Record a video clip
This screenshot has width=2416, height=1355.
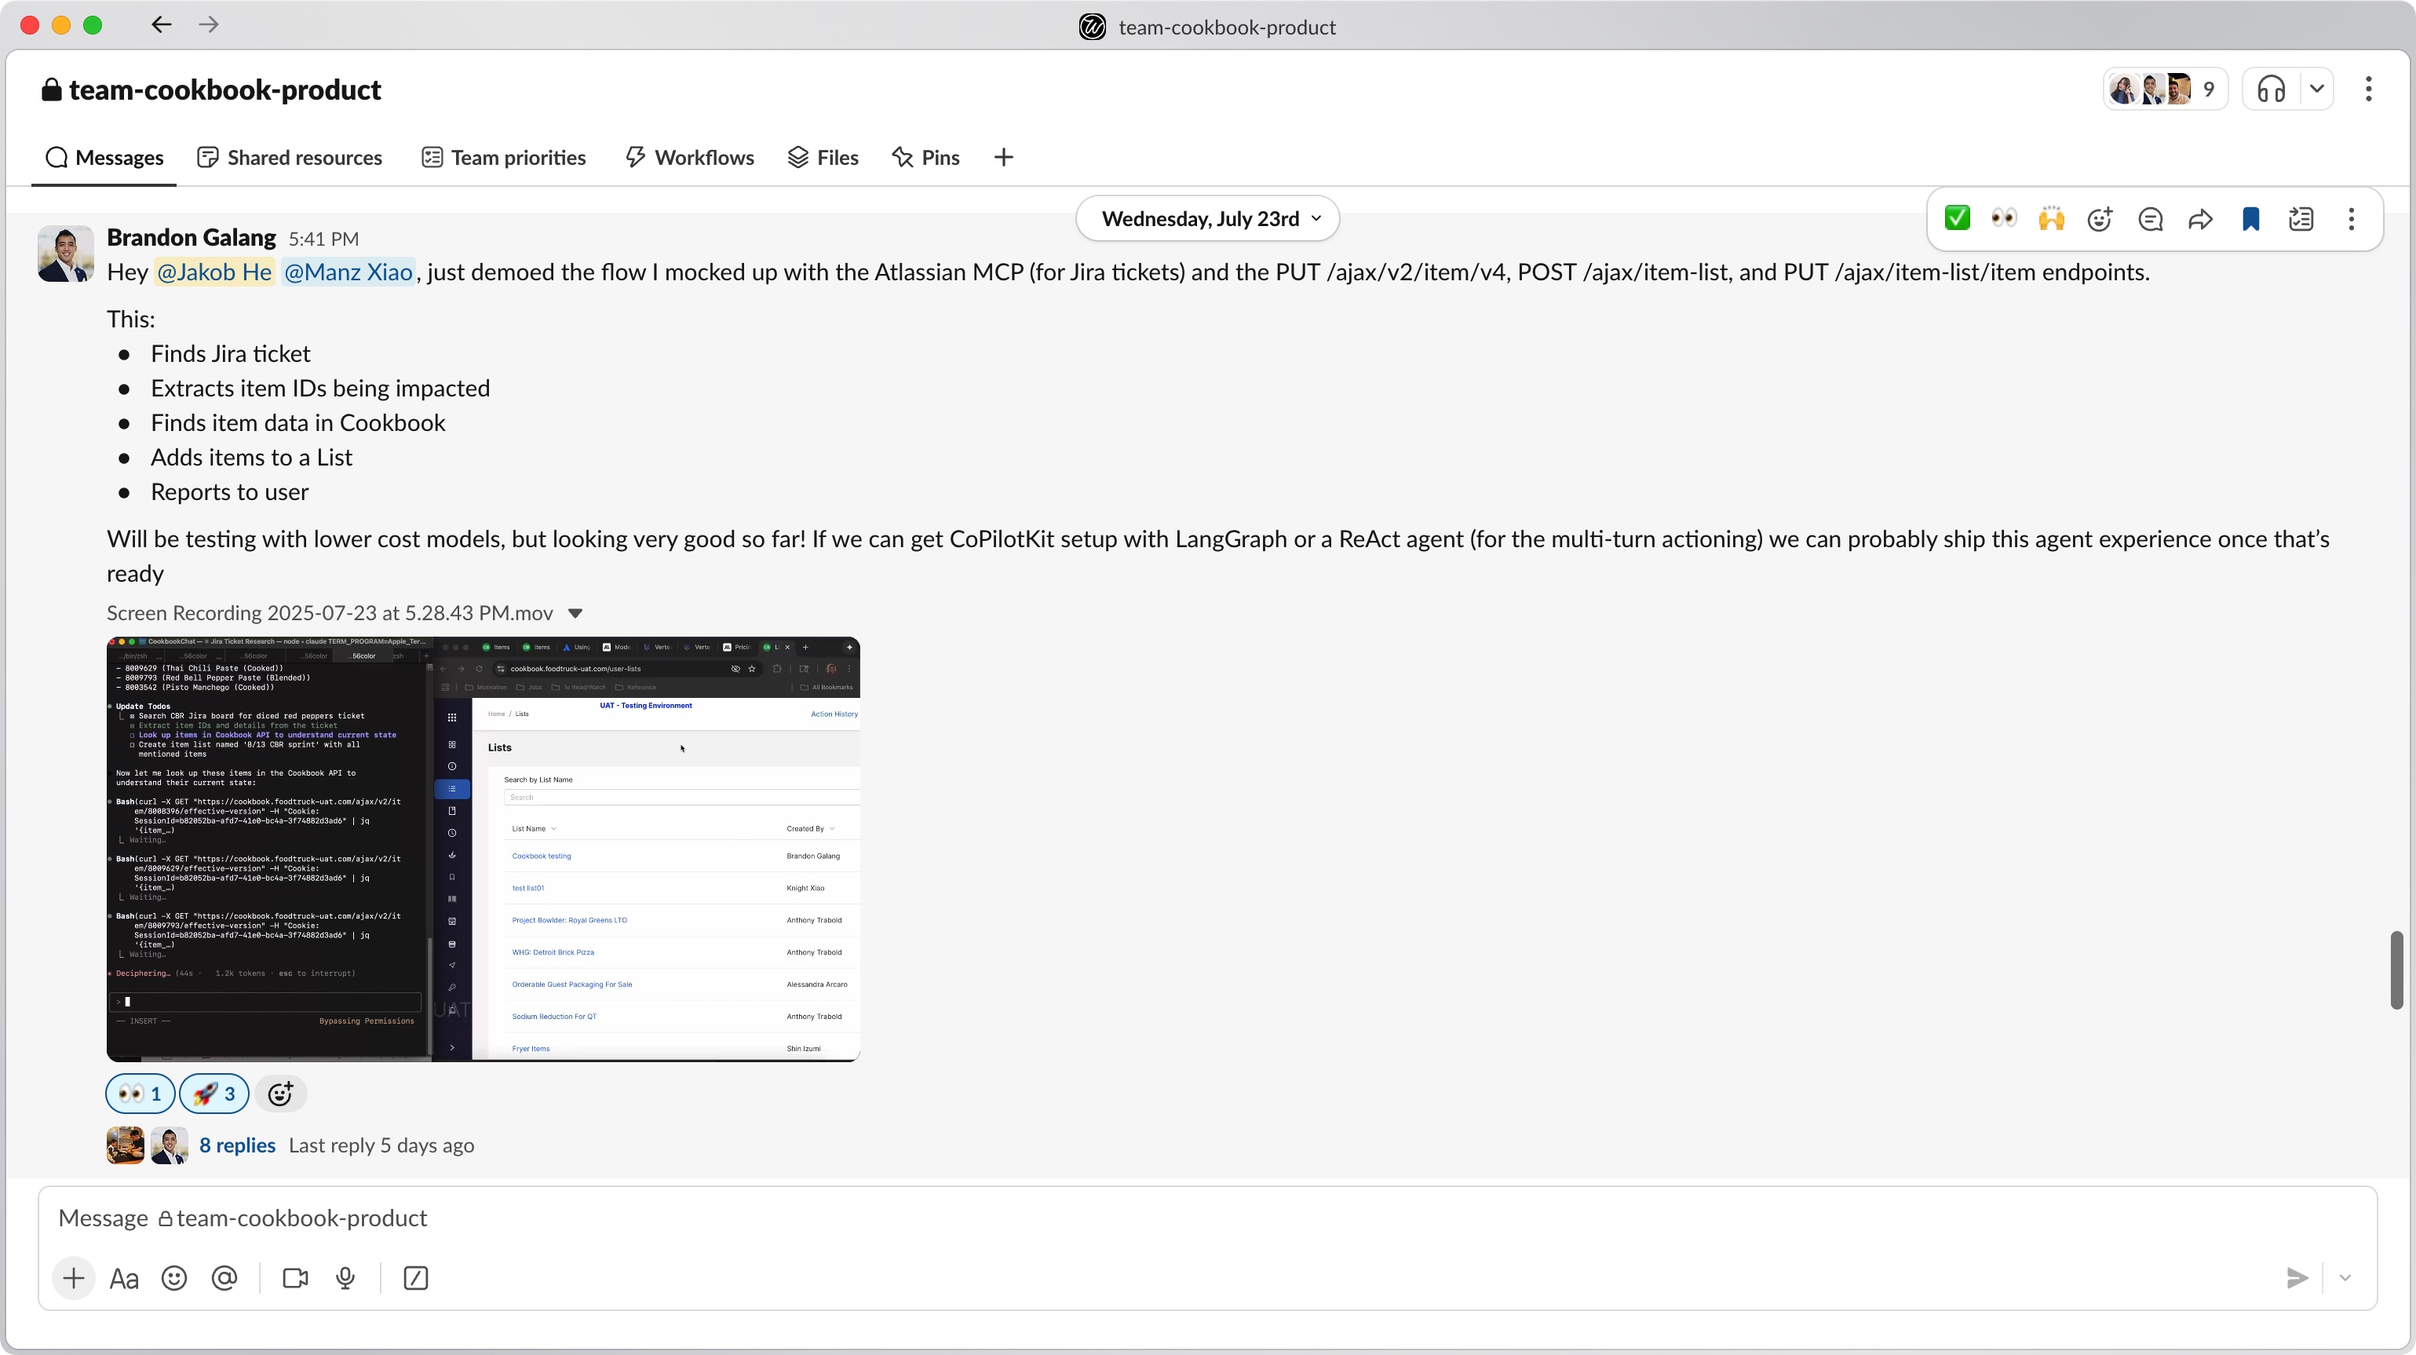(295, 1278)
